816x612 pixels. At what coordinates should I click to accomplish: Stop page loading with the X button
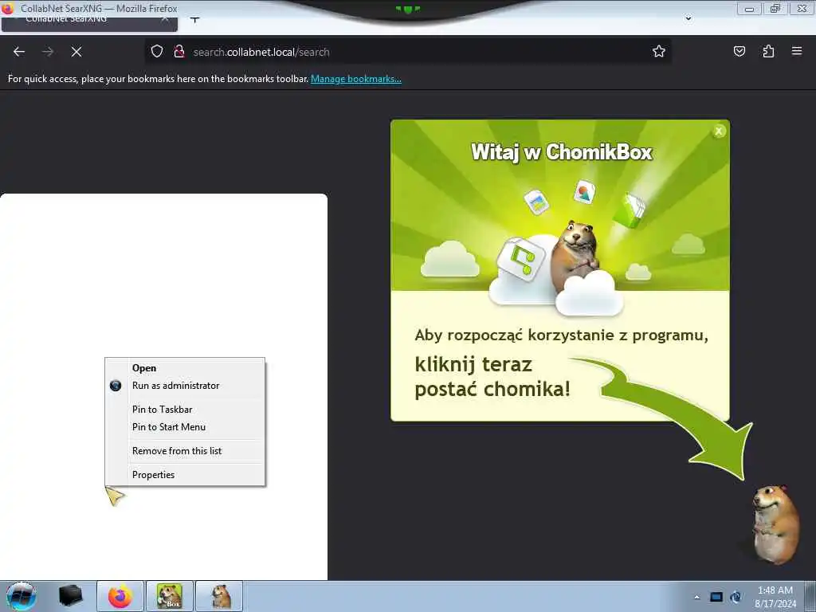[x=76, y=52]
